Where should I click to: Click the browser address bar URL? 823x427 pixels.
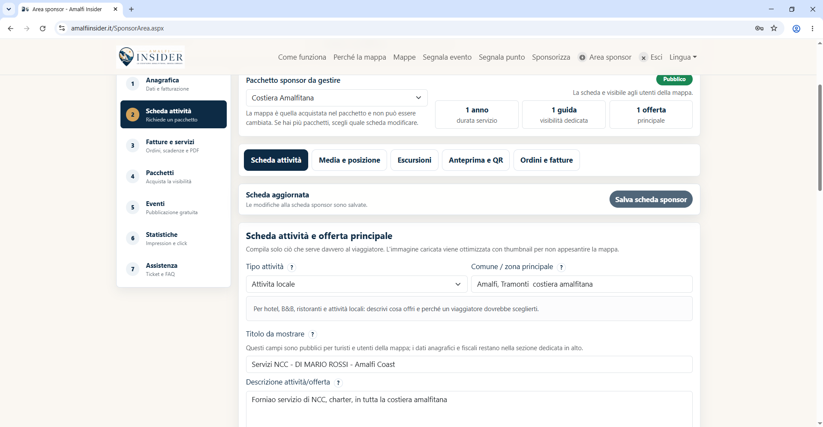pos(117,28)
